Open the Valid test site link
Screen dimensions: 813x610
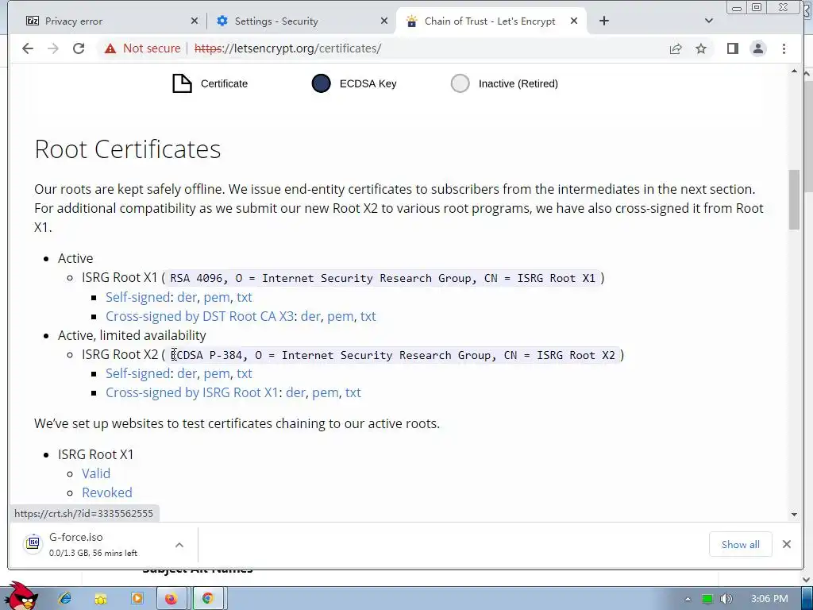pos(96,473)
